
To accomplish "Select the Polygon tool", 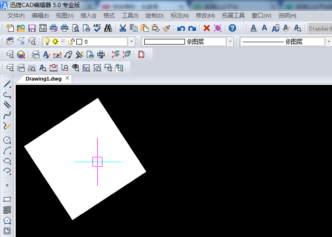I will pos(7,220).
